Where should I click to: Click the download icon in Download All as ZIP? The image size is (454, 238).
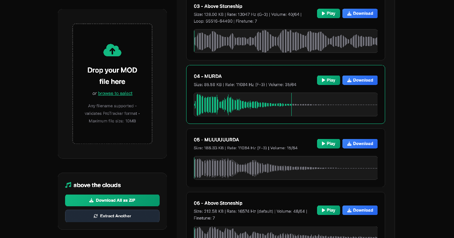[91, 200]
